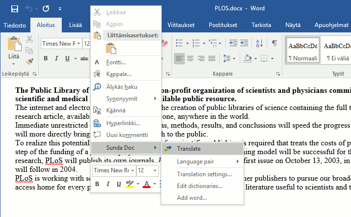Choose Kappale... in the context menu
Image resolution: width=351 pixels, height=217 pixels.
[x=126, y=74]
